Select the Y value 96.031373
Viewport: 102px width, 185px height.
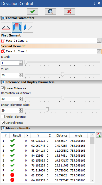[38, 141]
